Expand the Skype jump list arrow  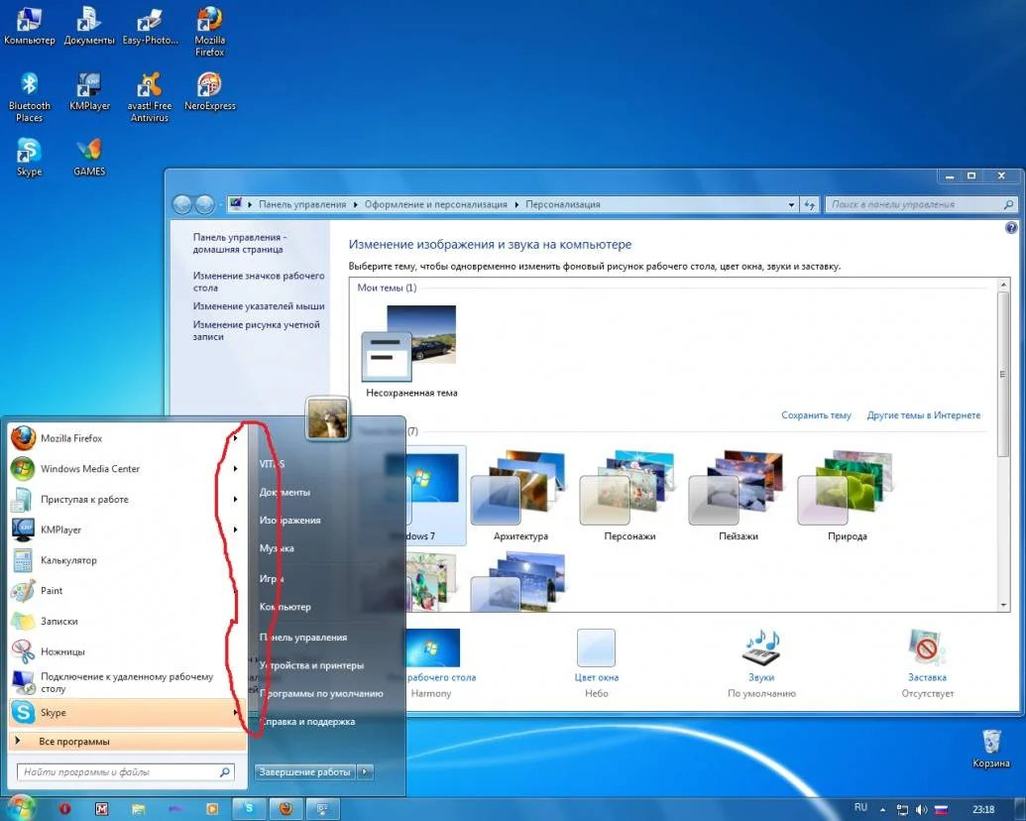tap(235, 713)
